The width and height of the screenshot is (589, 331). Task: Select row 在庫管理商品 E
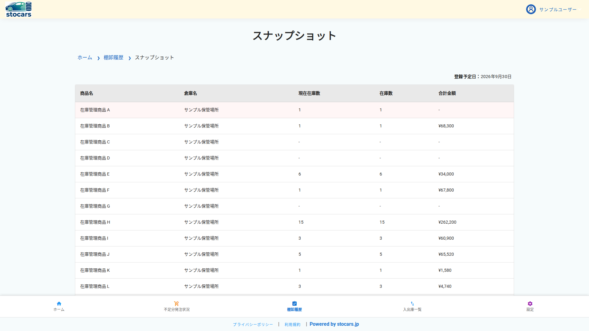point(294,174)
